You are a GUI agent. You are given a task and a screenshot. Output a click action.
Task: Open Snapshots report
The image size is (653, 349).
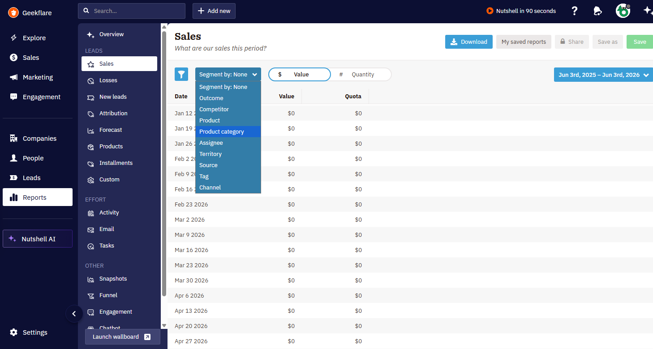tap(119, 279)
